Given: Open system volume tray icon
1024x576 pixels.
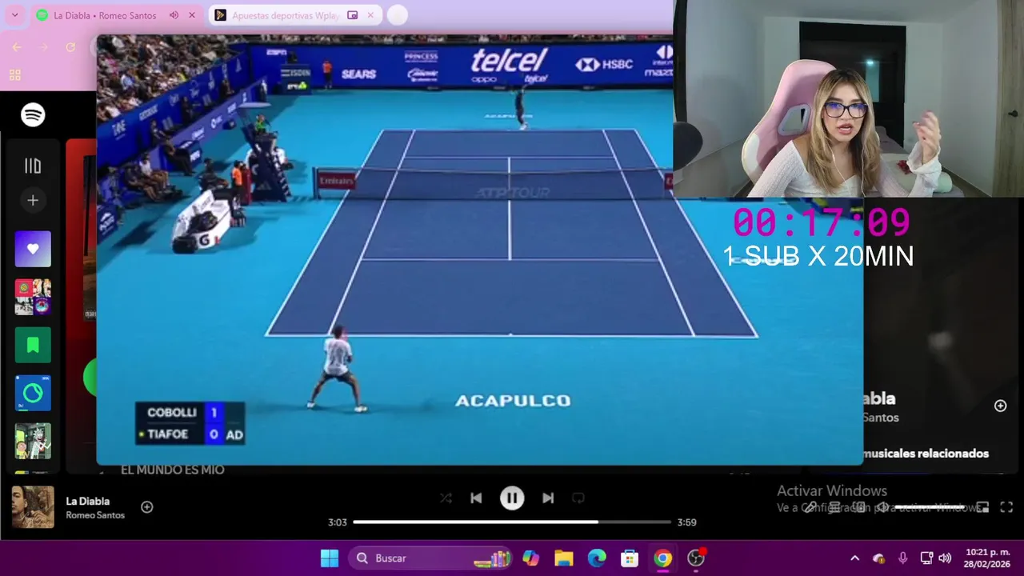Looking at the screenshot, I should click(x=945, y=558).
